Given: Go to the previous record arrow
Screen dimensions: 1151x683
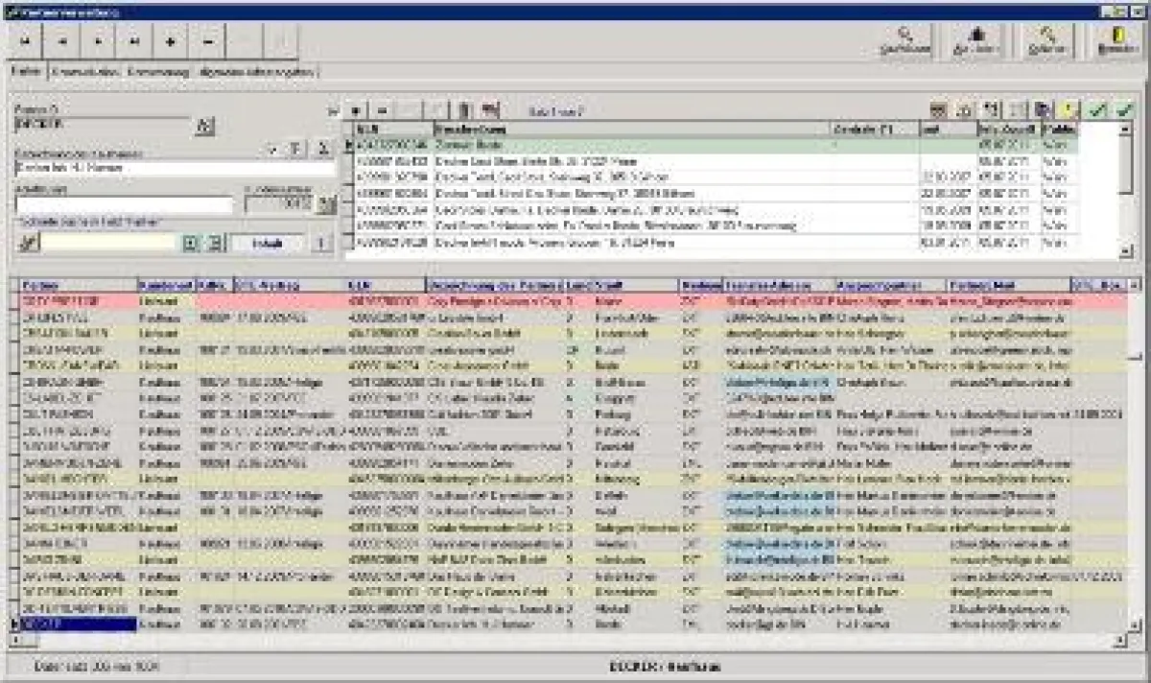Looking at the screenshot, I should coord(61,42).
